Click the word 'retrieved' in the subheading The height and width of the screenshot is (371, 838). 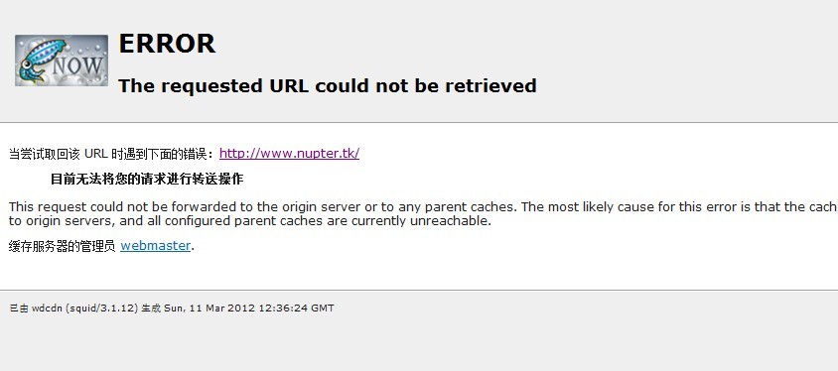(491, 86)
